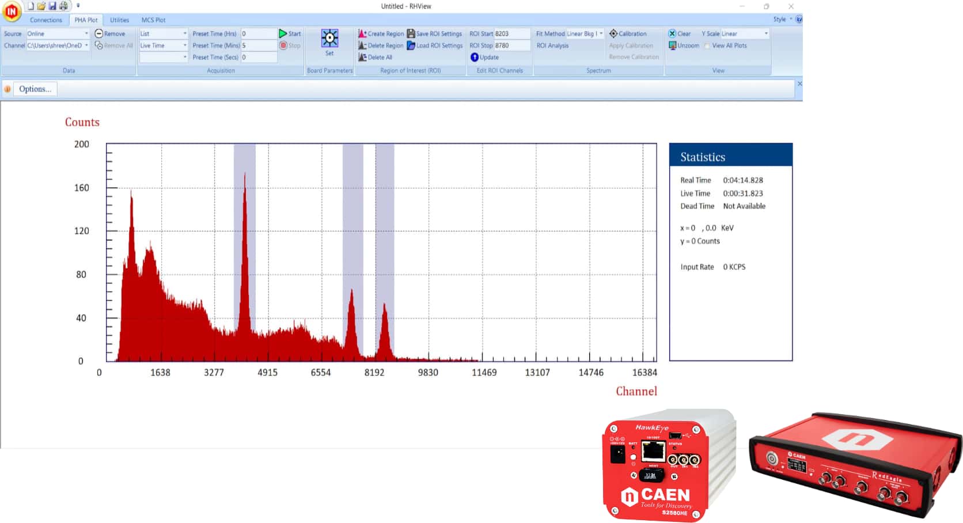The height and width of the screenshot is (523, 963).
Task: Click Remove All in Data group
Action: (x=114, y=46)
